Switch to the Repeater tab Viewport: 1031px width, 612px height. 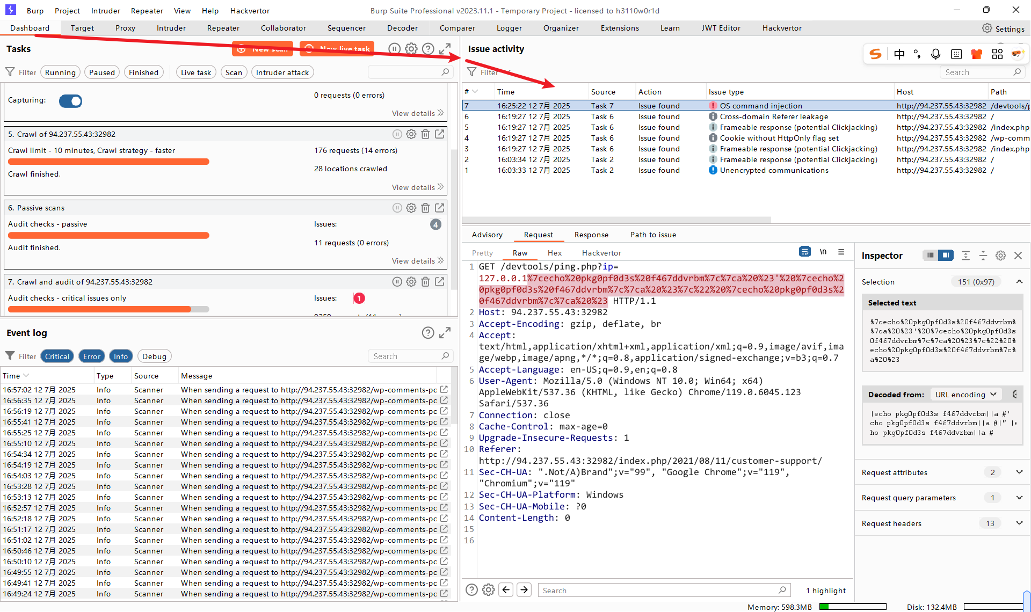tap(223, 28)
